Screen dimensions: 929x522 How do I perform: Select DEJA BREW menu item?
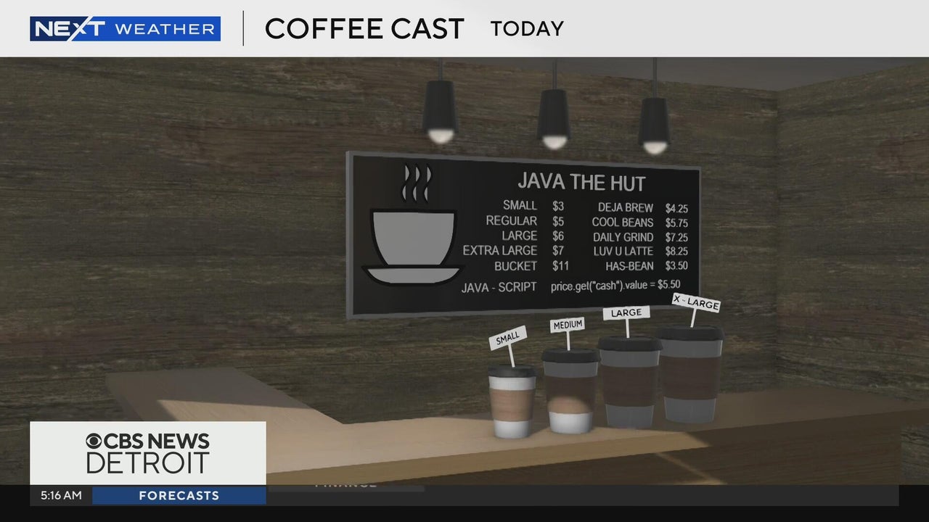pyautogui.click(x=626, y=208)
